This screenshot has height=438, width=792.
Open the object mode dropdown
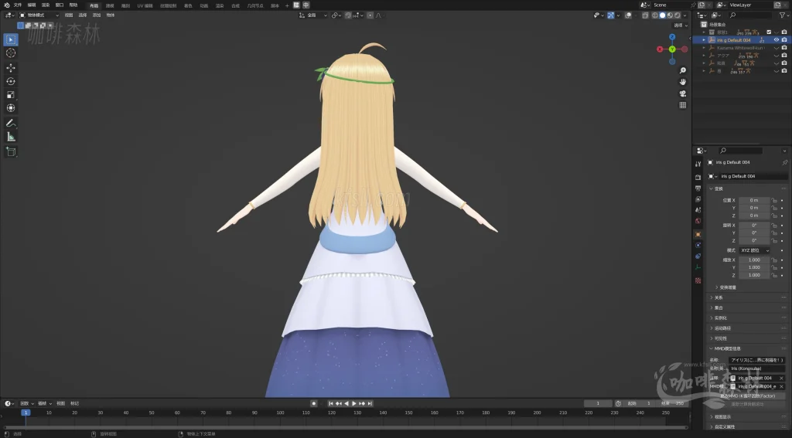pos(39,15)
